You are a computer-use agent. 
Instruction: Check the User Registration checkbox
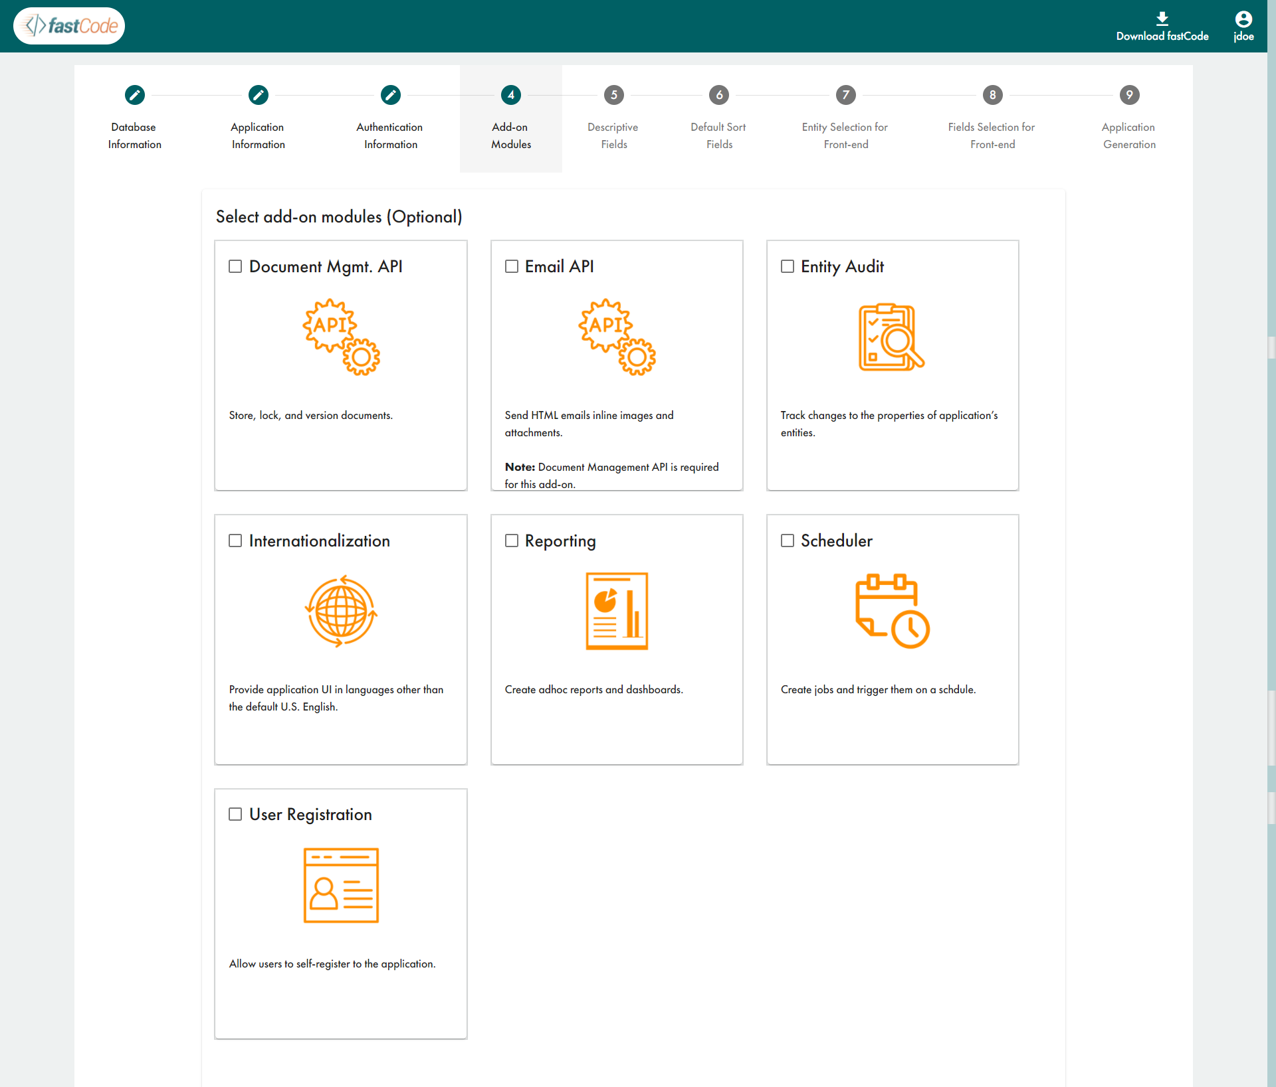pyautogui.click(x=235, y=814)
